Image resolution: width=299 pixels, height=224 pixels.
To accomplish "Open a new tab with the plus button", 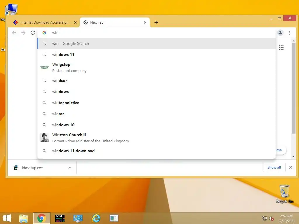I will click(156, 22).
